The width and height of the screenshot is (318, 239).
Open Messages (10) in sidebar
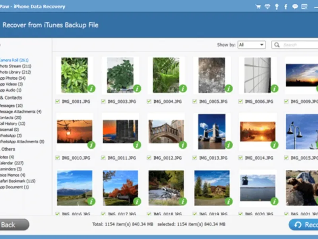[11, 106]
